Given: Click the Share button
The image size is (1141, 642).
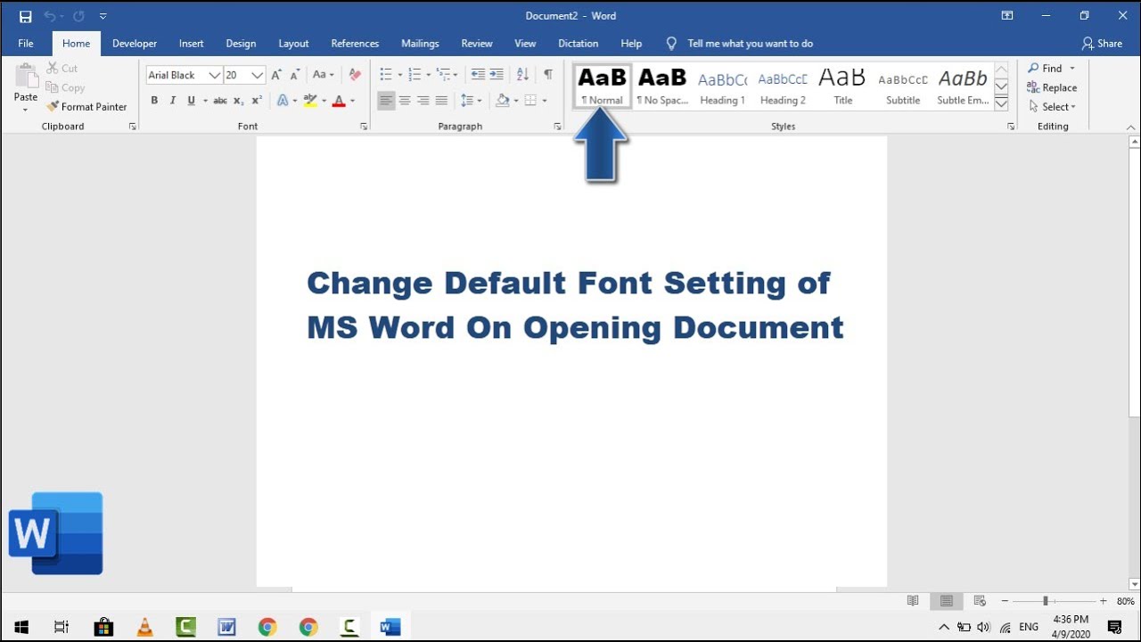Looking at the screenshot, I should [x=1102, y=43].
